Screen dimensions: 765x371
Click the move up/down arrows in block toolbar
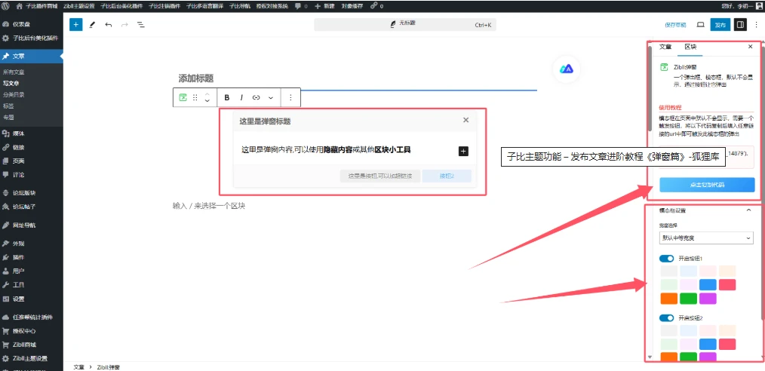point(207,97)
